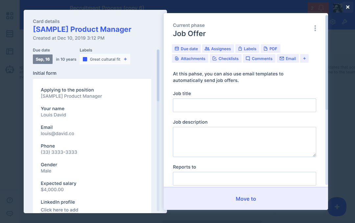Image resolution: width=355 pixels, height=223 pixels.
Task: Click here to add LinkedIn profile
Action: click(59, 210)
